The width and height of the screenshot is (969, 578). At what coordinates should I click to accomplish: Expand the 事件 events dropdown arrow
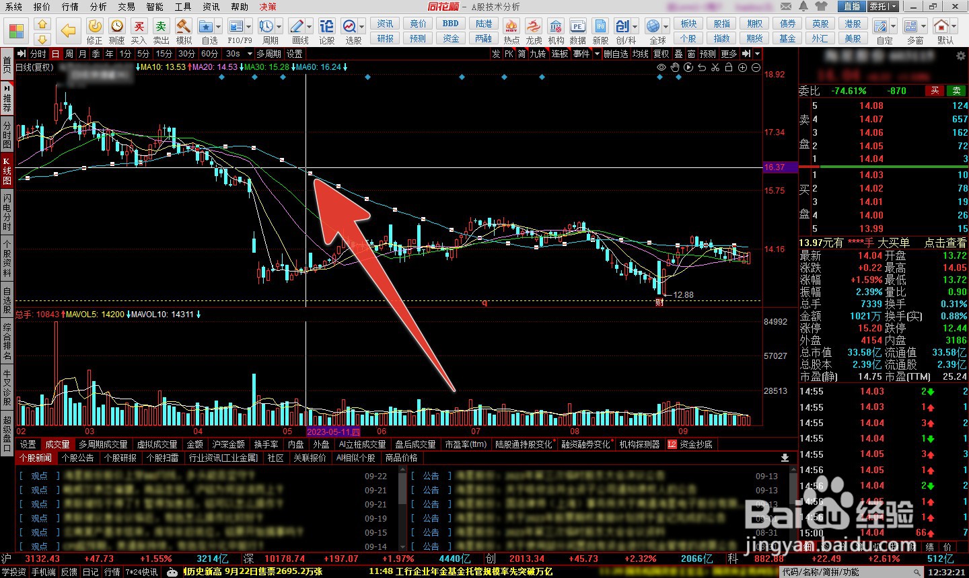click(597, 54)
